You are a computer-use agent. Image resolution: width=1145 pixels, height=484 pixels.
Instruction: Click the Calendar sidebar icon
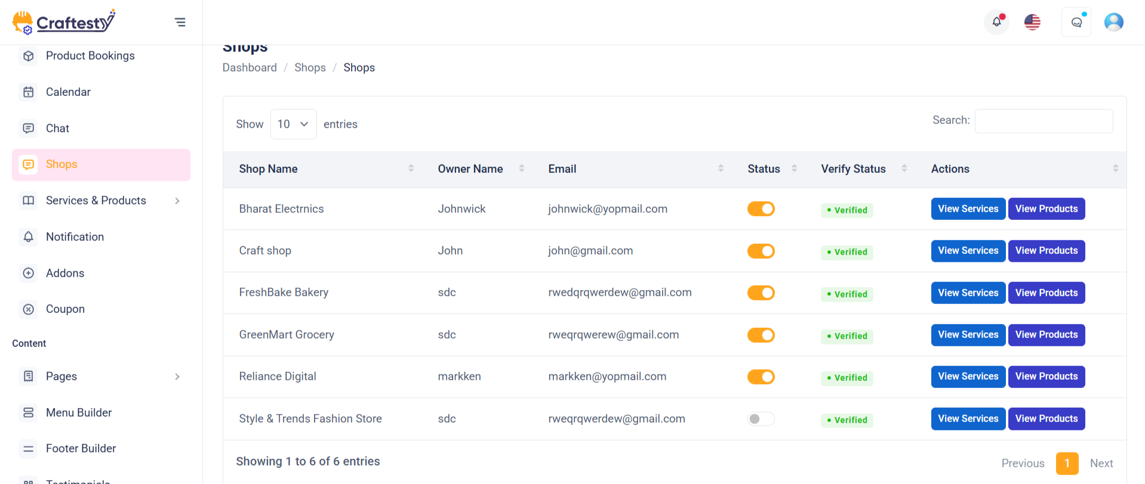click(28, 92)
